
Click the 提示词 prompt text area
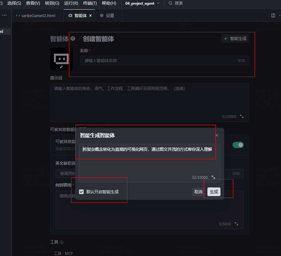[149, 102]
